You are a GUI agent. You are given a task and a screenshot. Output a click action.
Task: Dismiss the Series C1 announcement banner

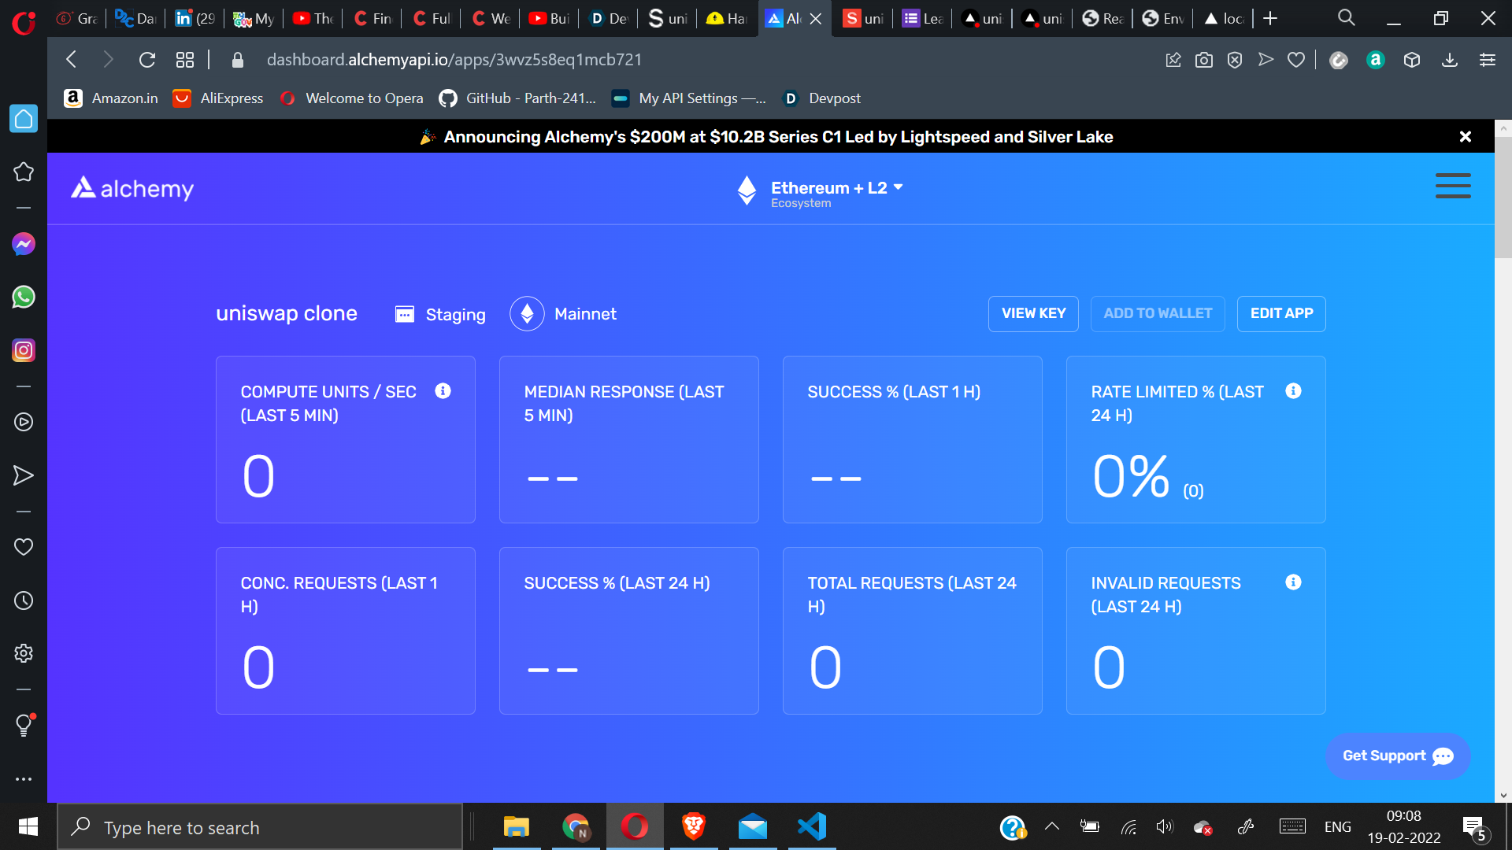point(1465,137)
